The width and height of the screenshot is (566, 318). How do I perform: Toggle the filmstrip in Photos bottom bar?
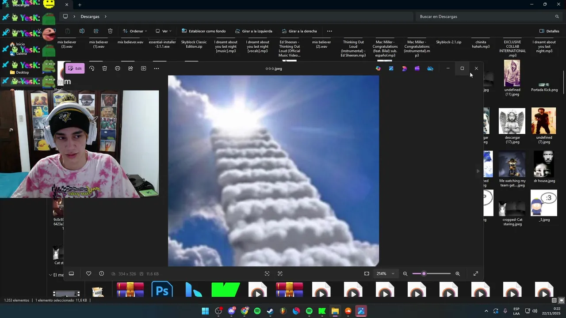pos(71,273)
